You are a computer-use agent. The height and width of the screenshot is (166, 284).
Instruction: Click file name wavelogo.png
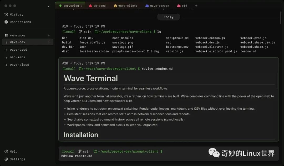pos(123,42)
